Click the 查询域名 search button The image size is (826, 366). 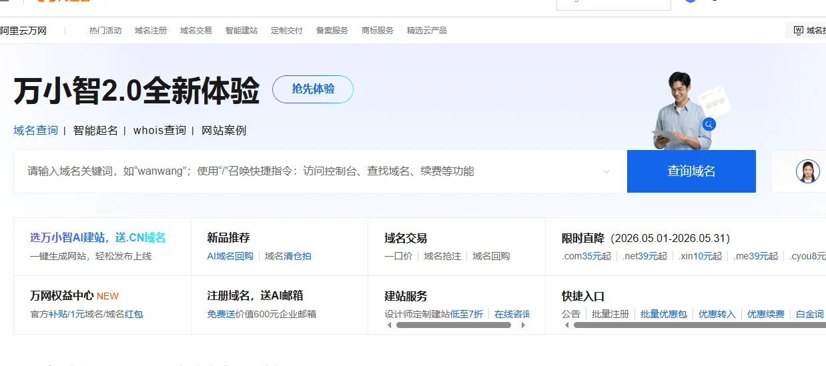pyautogui.click(x=691, y=171)
